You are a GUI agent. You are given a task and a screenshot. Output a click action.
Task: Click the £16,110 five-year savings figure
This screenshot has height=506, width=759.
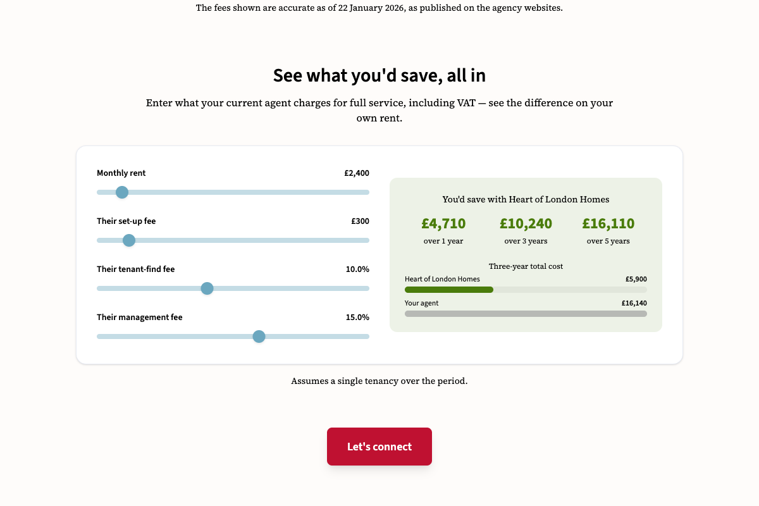point(608,224)
